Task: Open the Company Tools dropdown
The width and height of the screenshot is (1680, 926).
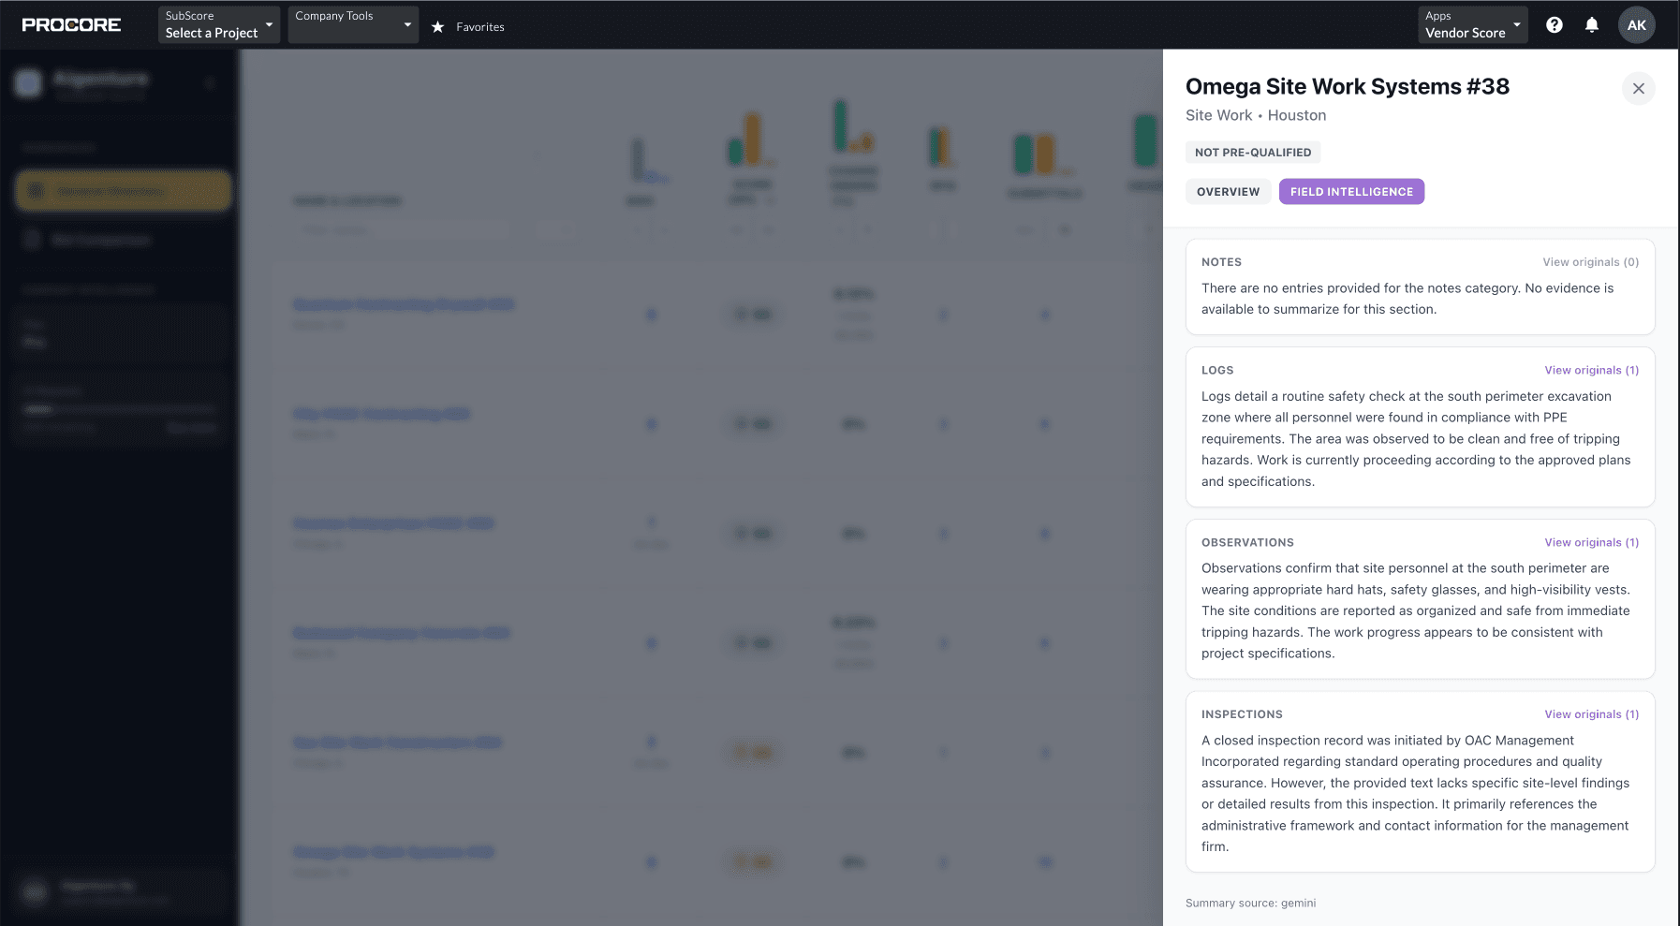Action: coord(353,24)
